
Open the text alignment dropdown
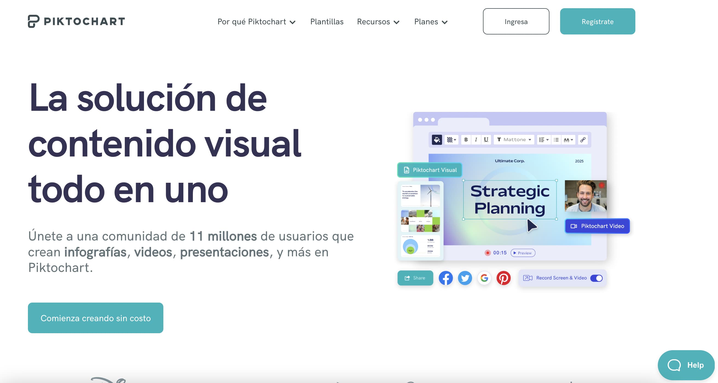click(544, 140)
